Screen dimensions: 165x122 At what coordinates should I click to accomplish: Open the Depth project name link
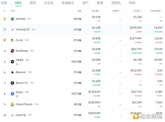click(20, 93)
